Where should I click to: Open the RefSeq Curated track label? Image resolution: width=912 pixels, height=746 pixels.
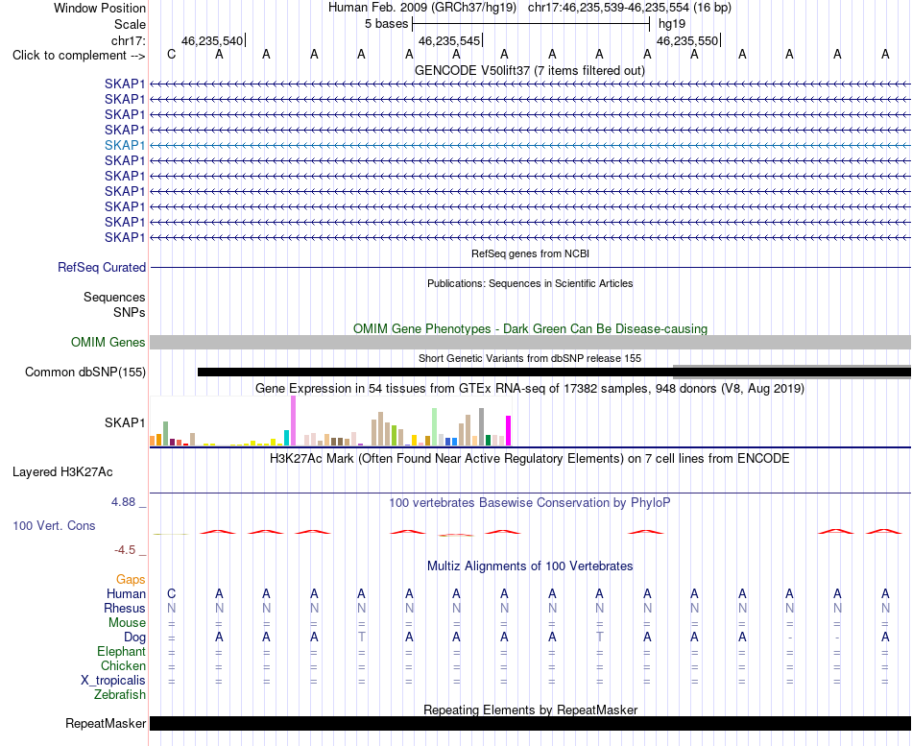click(102, 267)
